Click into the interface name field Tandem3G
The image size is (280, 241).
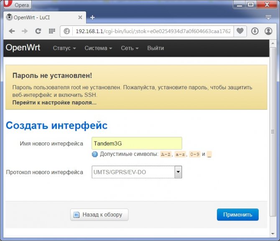[x=137, y=143]
